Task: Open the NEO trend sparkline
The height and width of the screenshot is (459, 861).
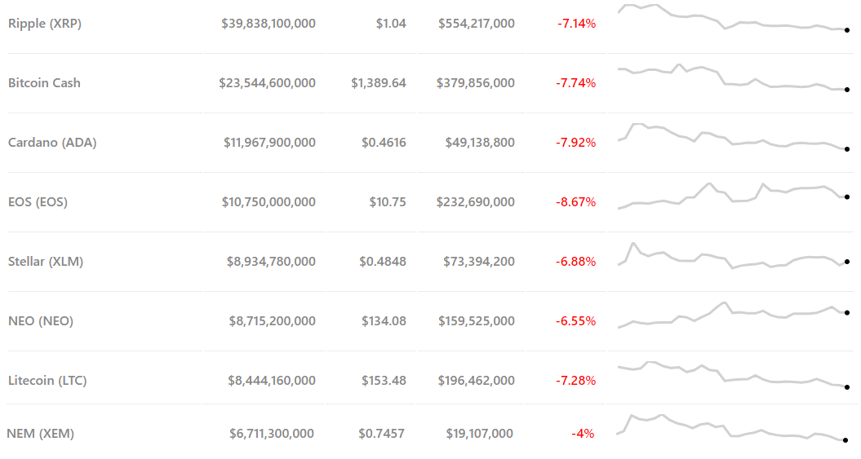Action: (x=733, y=315)
